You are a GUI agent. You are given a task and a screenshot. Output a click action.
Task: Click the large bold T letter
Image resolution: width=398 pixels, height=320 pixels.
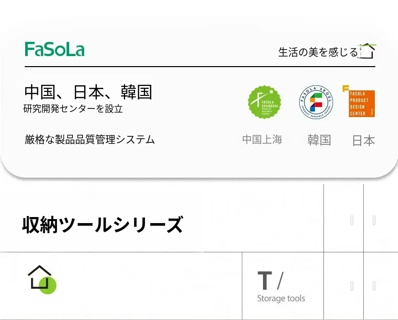coord(264,281)
